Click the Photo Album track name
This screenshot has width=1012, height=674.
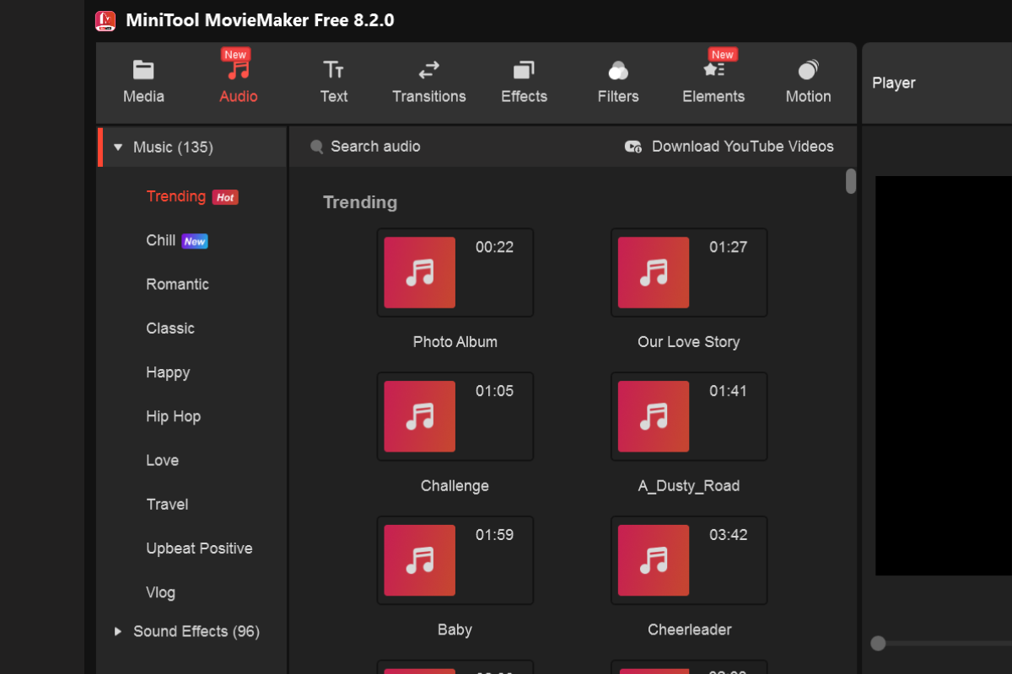(x=455, y=342)
